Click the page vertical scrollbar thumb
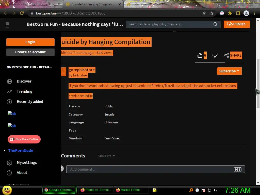The width and height of the screenshot is (260, 195). pos(258,84)
